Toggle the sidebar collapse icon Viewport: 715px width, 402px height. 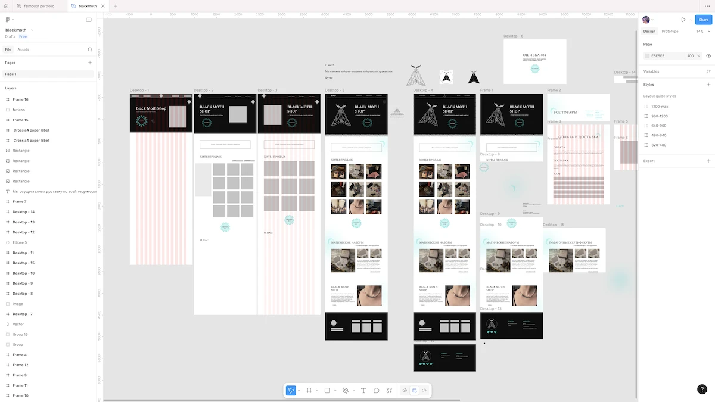[x=89, y=20]
